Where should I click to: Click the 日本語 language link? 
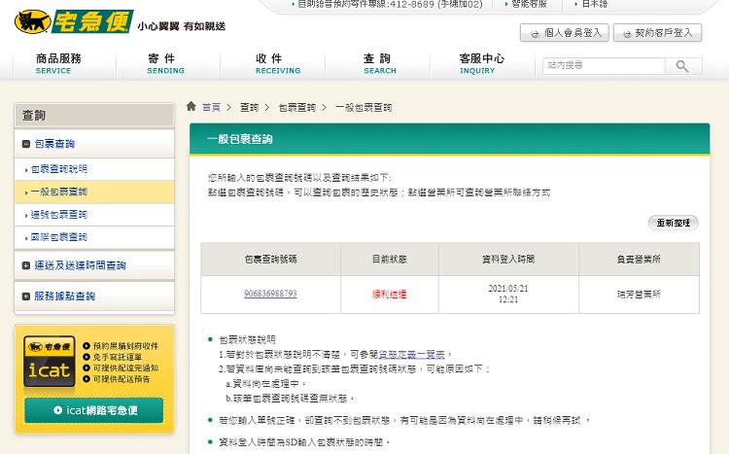595,4
